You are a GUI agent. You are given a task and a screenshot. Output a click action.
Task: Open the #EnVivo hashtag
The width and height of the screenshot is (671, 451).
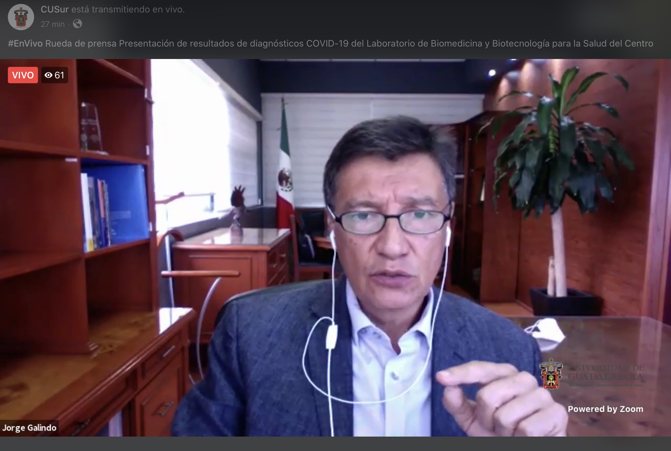[x=25, y=44]
